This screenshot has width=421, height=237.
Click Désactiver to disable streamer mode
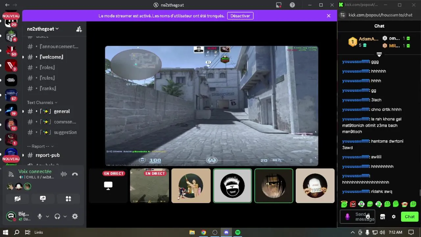240,16
